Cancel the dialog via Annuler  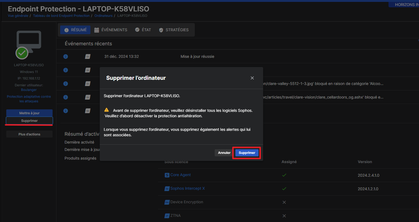coord(224,153)
